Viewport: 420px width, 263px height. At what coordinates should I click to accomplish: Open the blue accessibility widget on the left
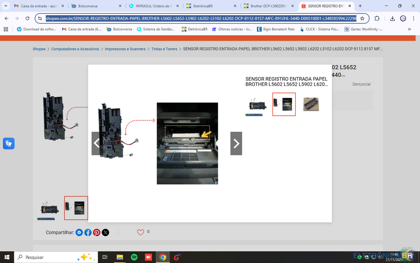8,143
